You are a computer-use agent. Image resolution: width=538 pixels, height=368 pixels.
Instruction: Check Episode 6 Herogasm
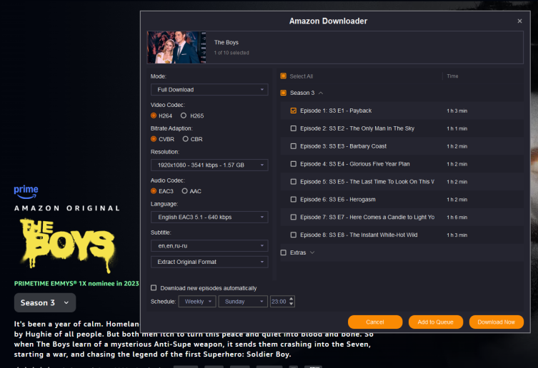pyautogui.click(x=294, y=200)
